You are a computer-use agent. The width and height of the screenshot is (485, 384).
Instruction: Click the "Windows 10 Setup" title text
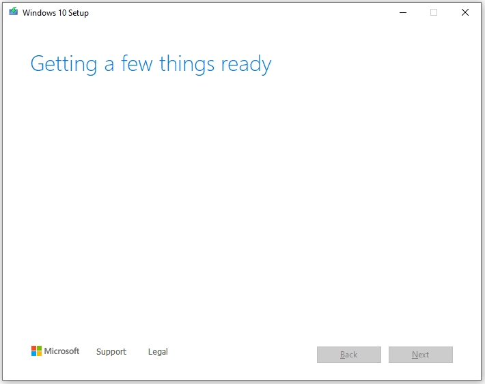[x=55, y=13]
